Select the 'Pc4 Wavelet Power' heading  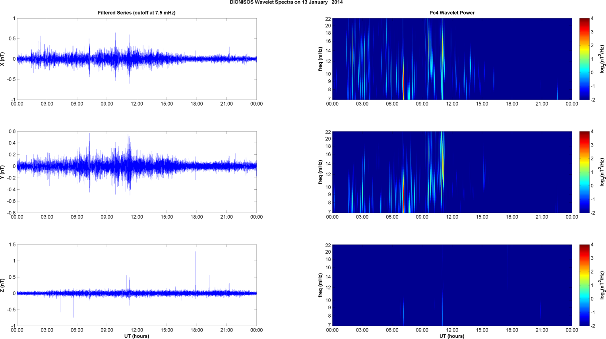[x=452, y=13]
